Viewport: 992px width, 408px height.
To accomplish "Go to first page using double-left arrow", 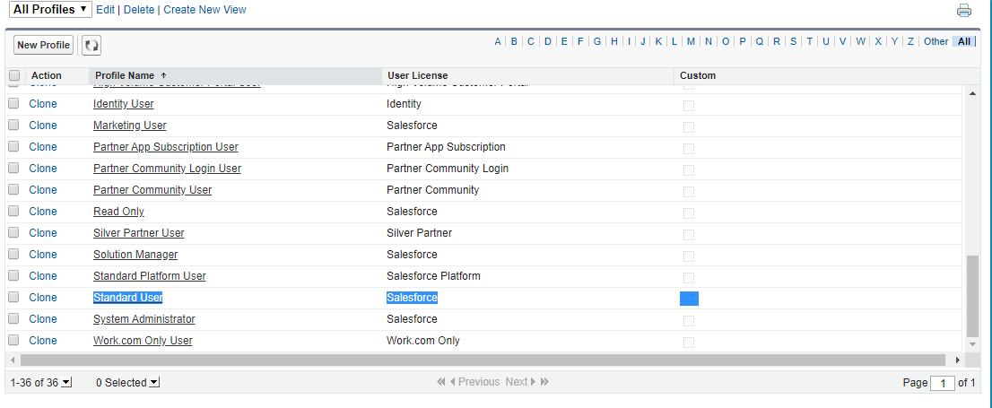I will 441,382.
